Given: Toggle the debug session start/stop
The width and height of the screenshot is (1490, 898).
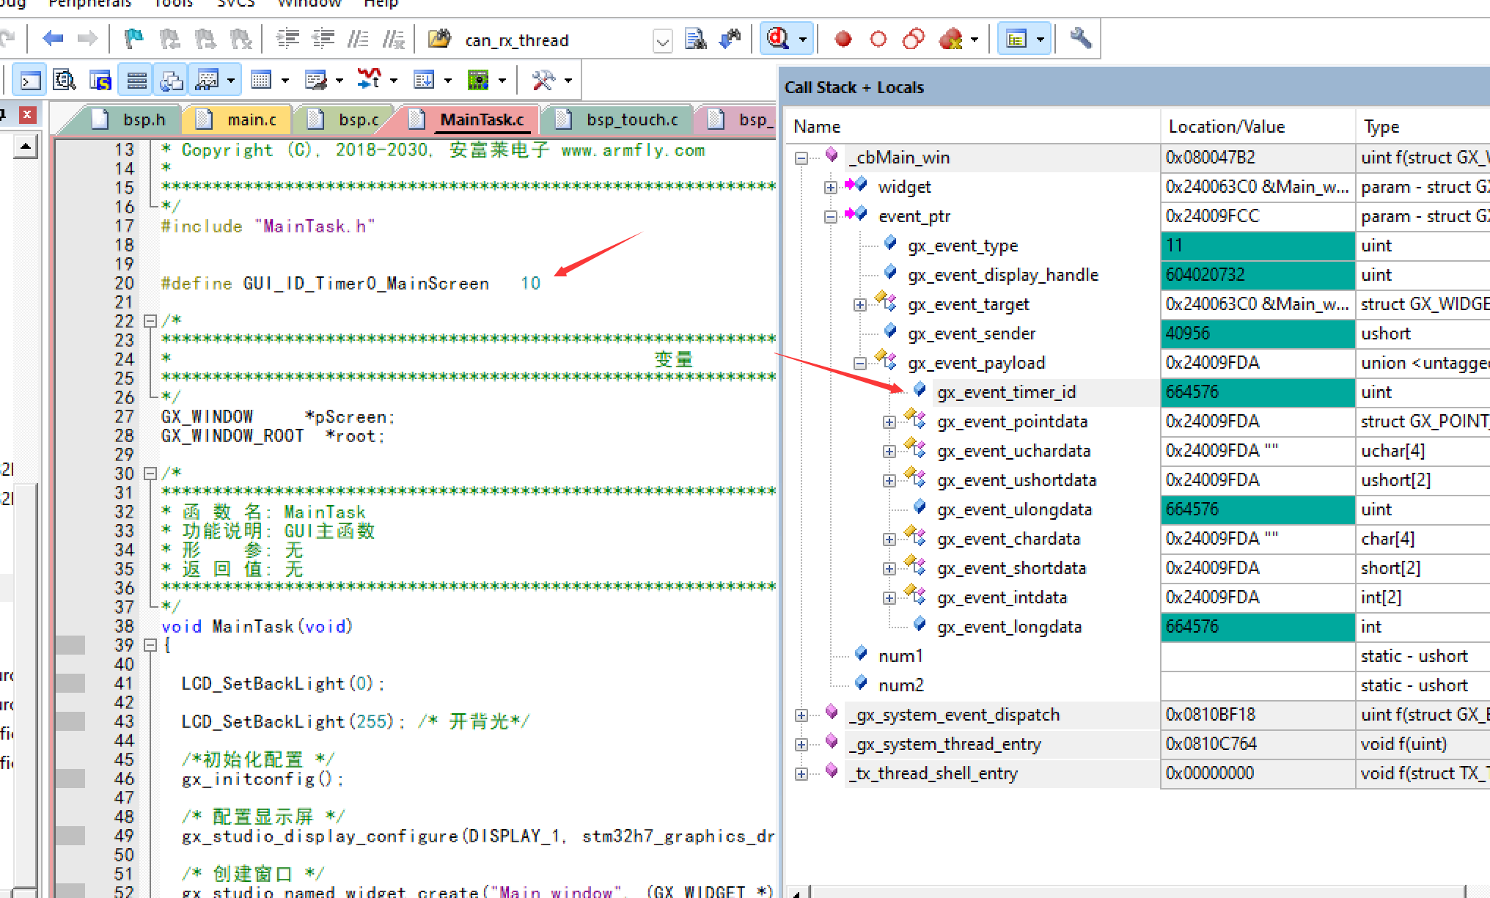Looking at the screenshot, I should pos(778,38).
